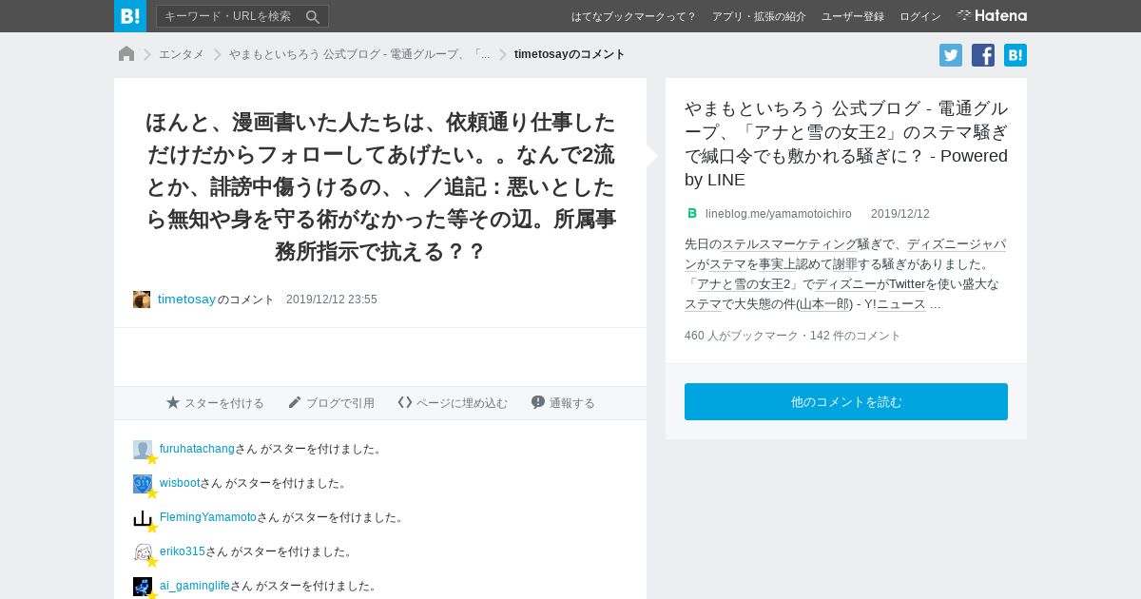
Task: Click ニュース keyword link in summary
Action: (x=901, y=304)
